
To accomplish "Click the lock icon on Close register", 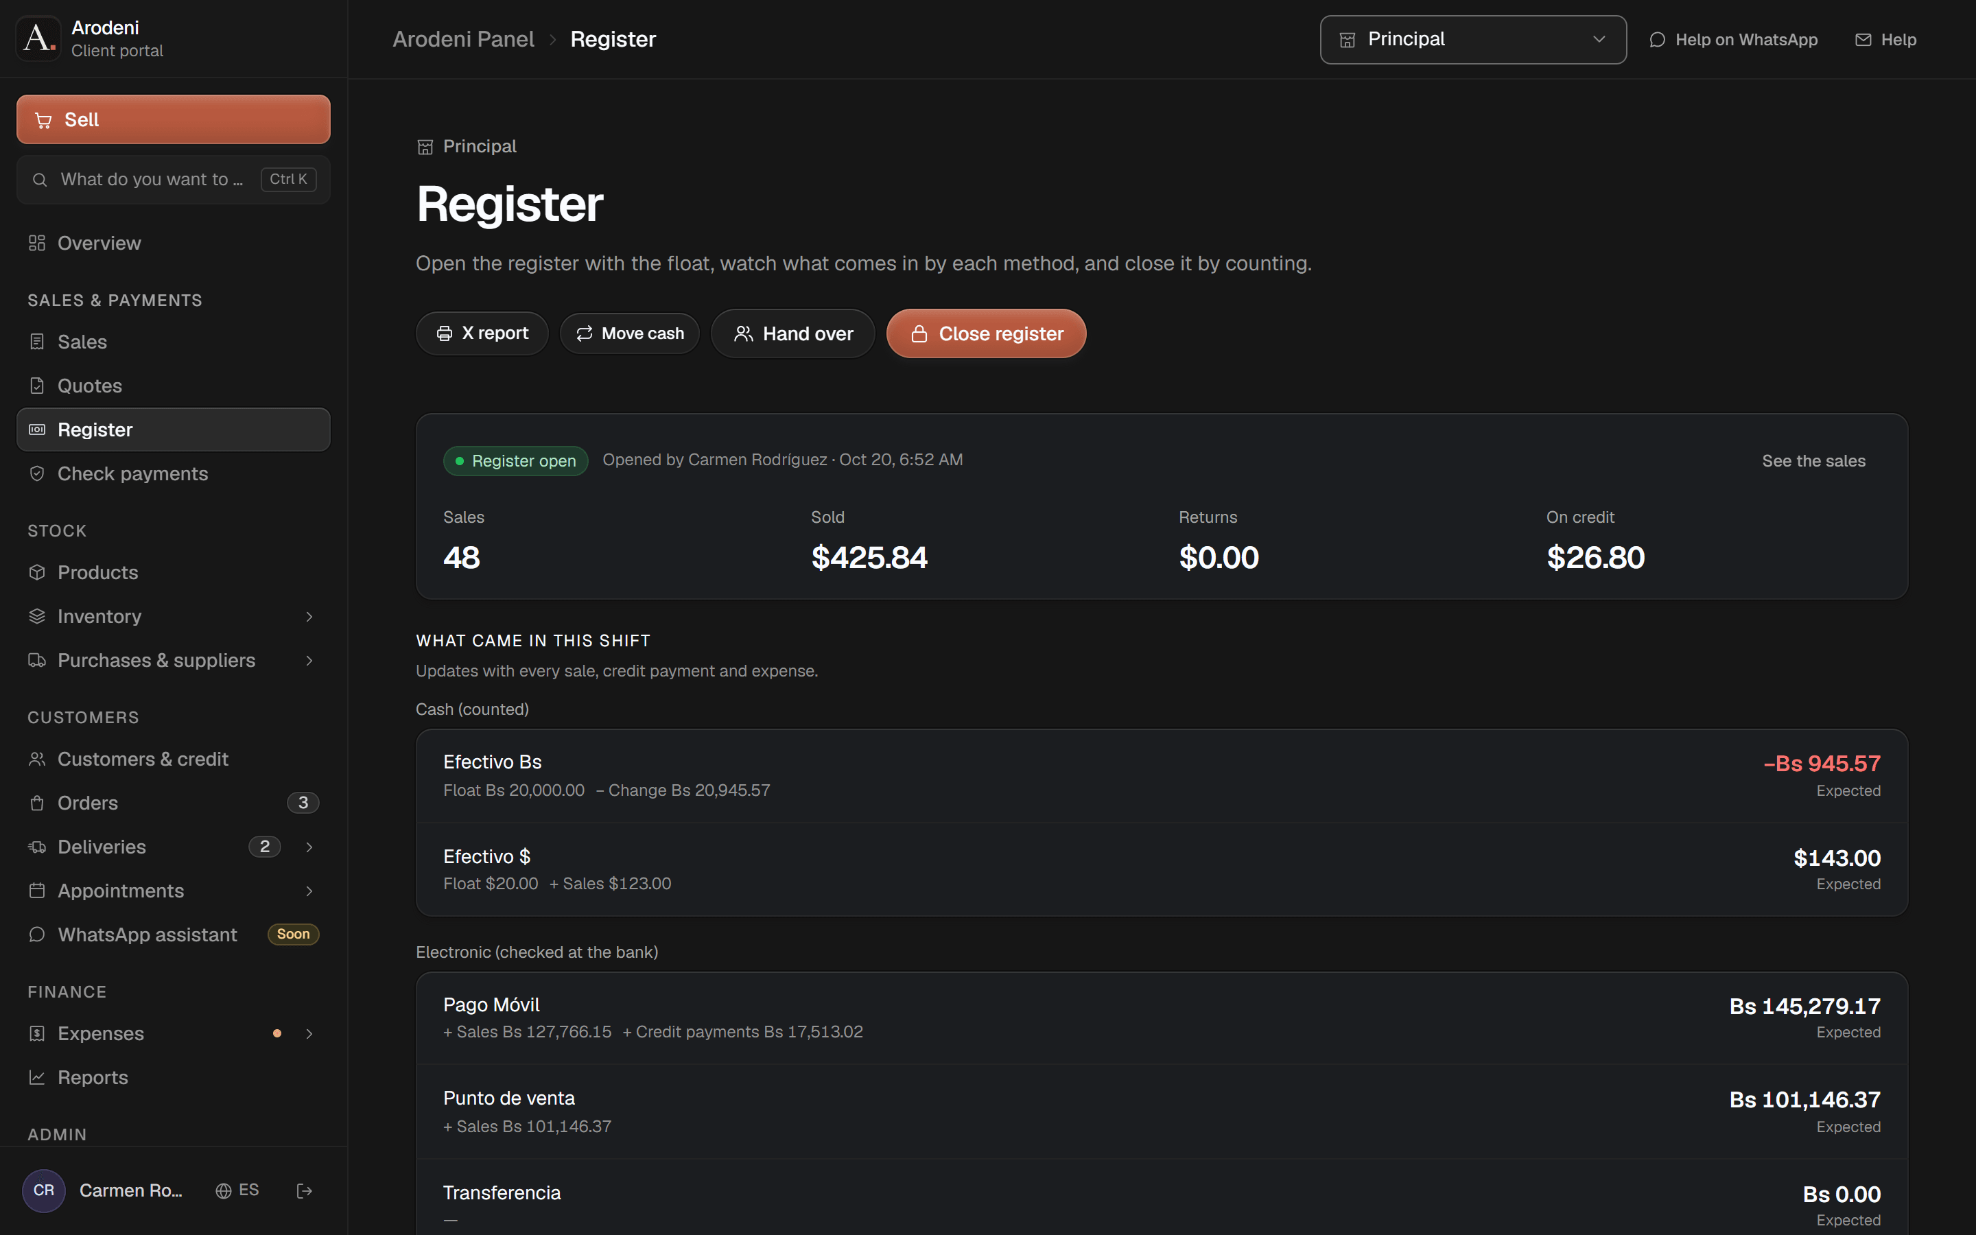I will pos(919,334).
